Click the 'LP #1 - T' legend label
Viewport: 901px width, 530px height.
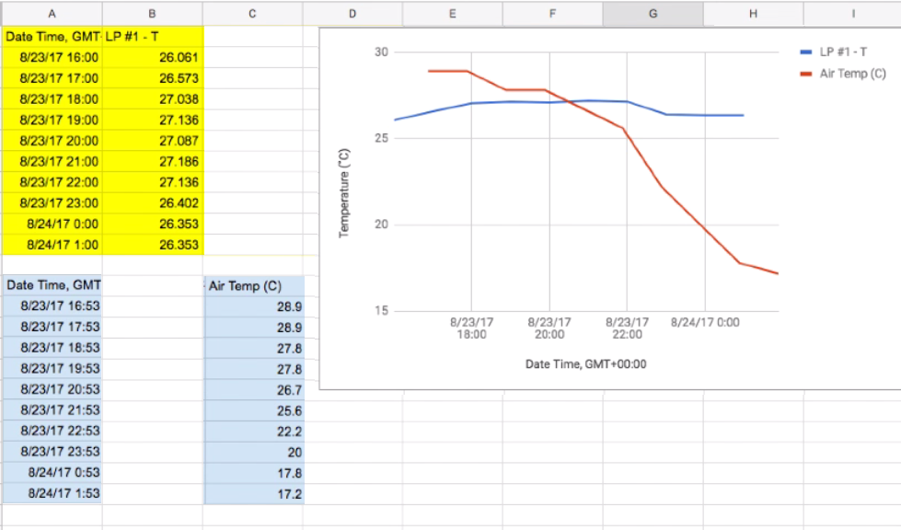point(844,53)
